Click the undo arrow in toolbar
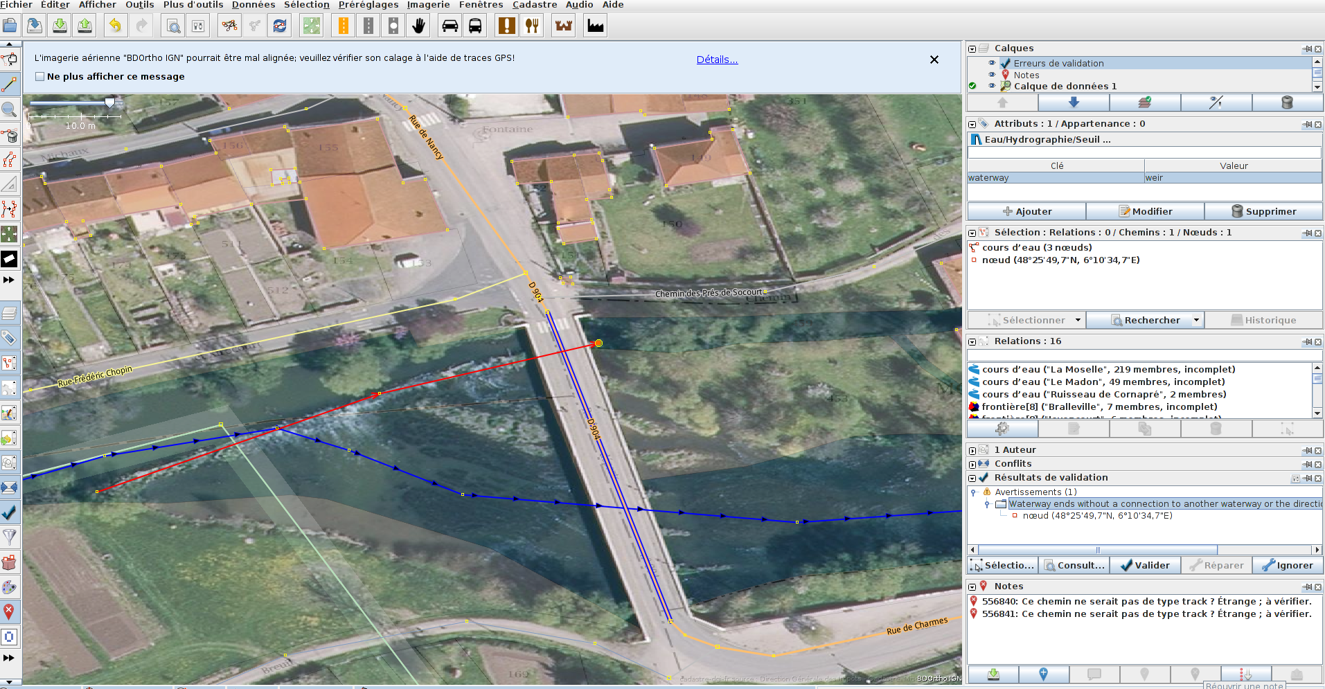This screenshot has width=1325, height=689. tap(115, 26)
